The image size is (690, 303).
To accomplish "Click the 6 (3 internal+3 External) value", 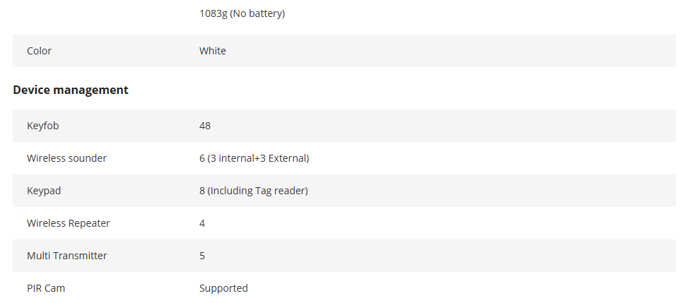I will (x=254, y=158).
